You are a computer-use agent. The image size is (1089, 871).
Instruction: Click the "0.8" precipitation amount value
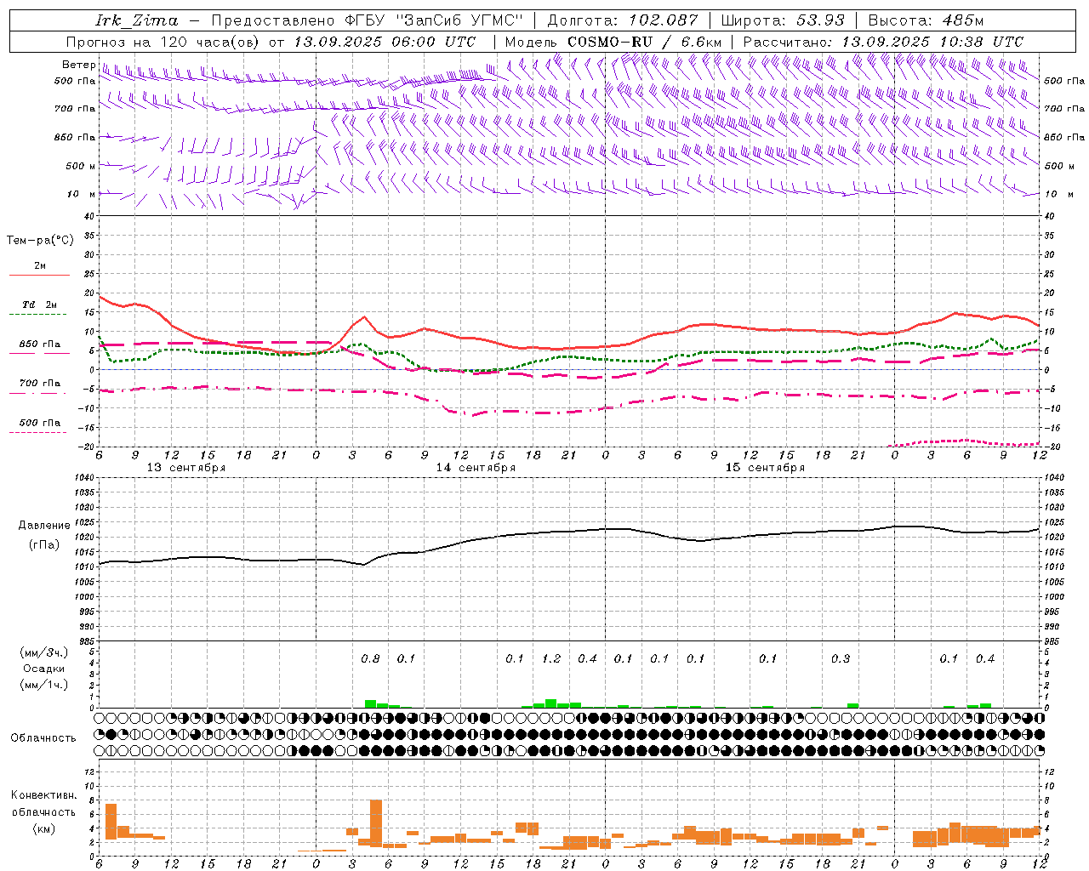point(370,659)
